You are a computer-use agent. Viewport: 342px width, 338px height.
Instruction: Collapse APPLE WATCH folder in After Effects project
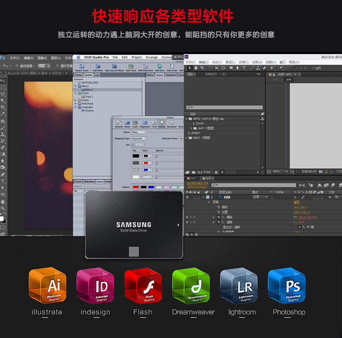click(x=187, y=119)
